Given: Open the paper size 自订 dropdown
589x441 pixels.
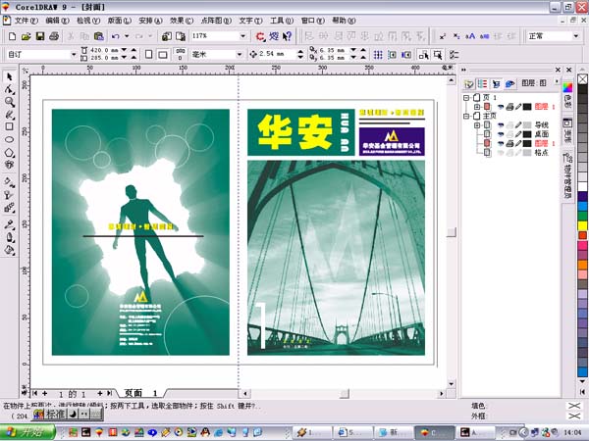Looking at the screenshot, I should (x=74, y=55).
